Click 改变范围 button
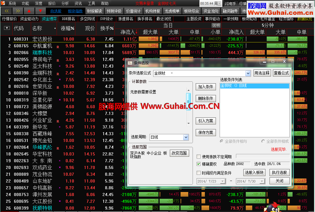This screenshot has width=315, height=212. [179, 153]
